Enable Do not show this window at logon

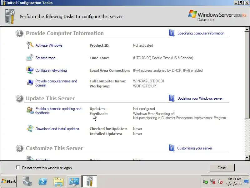[18, 168]
